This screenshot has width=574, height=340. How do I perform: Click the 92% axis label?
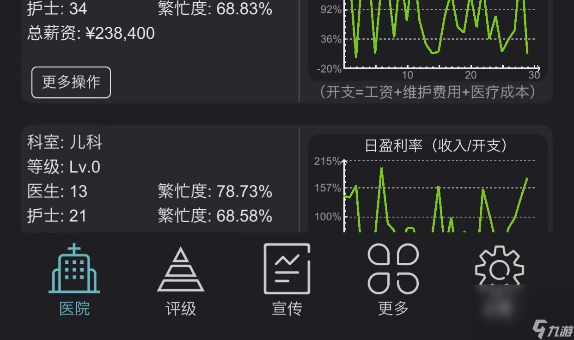point(331,10)
